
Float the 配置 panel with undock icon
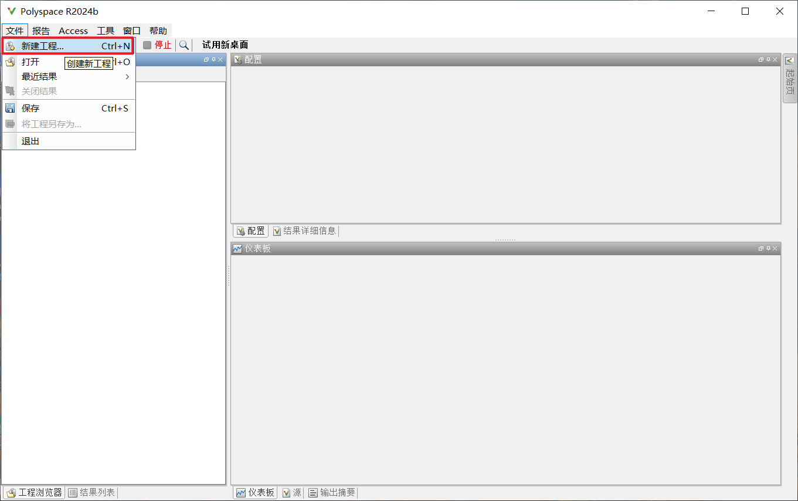[x=761, y=60]
